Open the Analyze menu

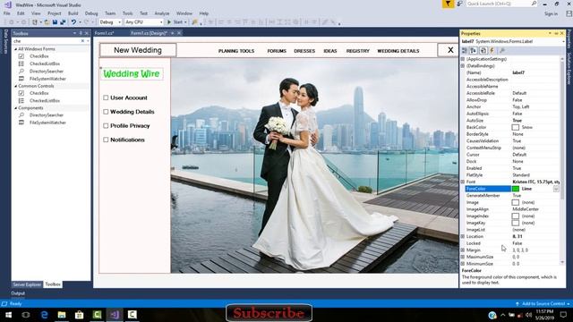click(x=162, y=13)
